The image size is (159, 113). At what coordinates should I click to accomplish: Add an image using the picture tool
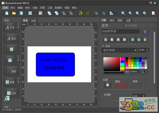click(11, 49)
